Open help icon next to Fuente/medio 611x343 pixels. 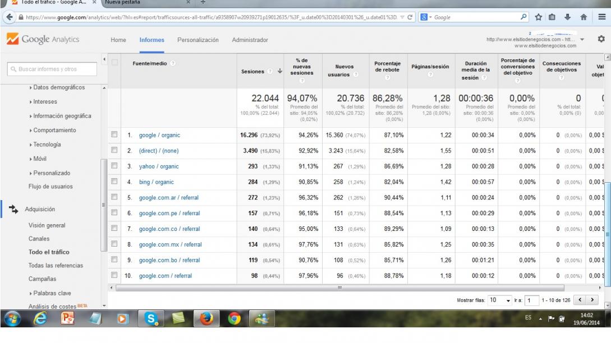coord(173,63)
